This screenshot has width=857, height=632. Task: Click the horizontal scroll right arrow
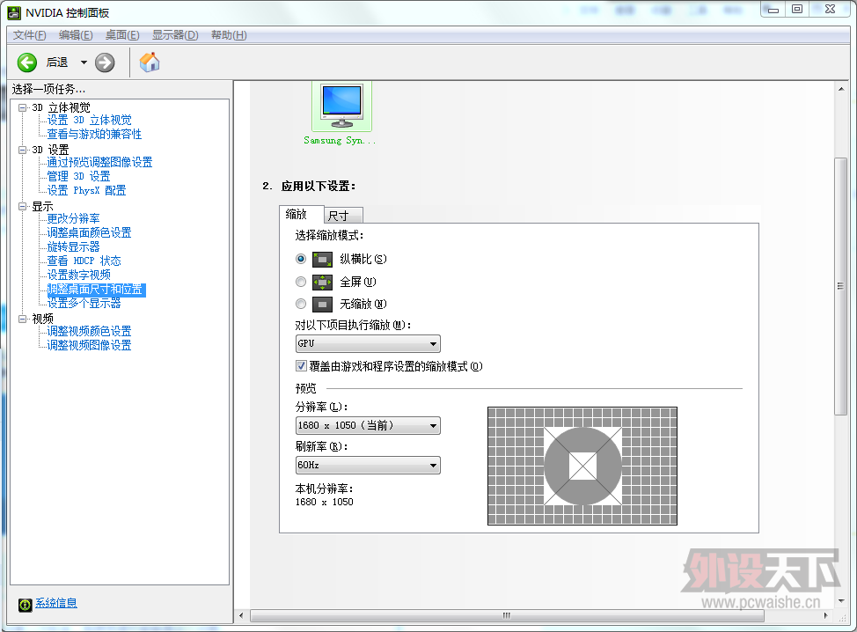825,615
